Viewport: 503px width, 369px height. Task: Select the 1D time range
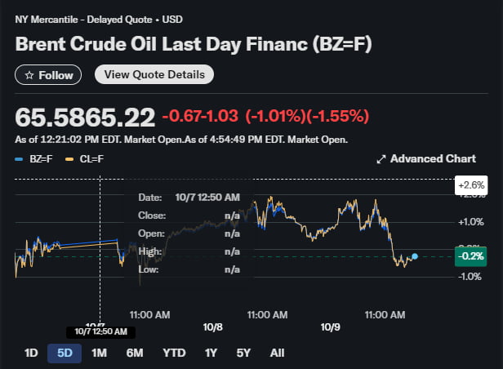click(x=31, y=353)
